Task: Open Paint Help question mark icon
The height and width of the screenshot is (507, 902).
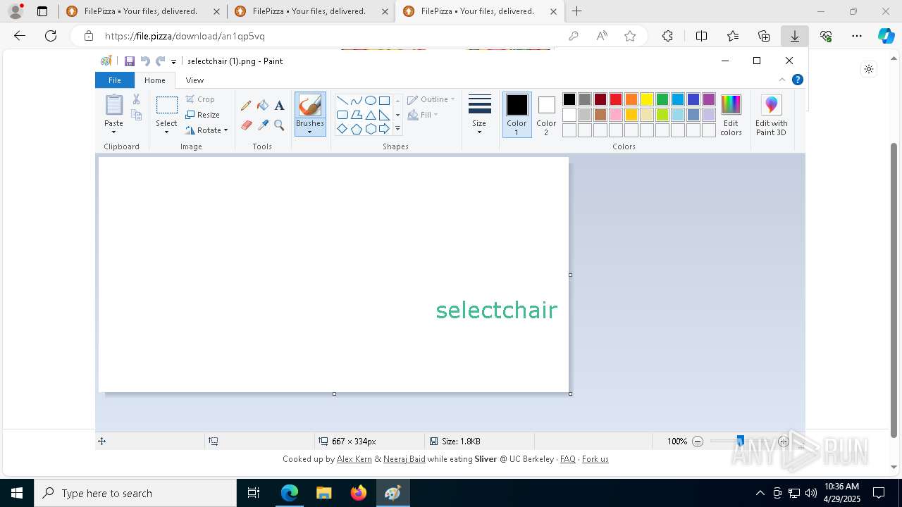Action: (x=798, y=80)
